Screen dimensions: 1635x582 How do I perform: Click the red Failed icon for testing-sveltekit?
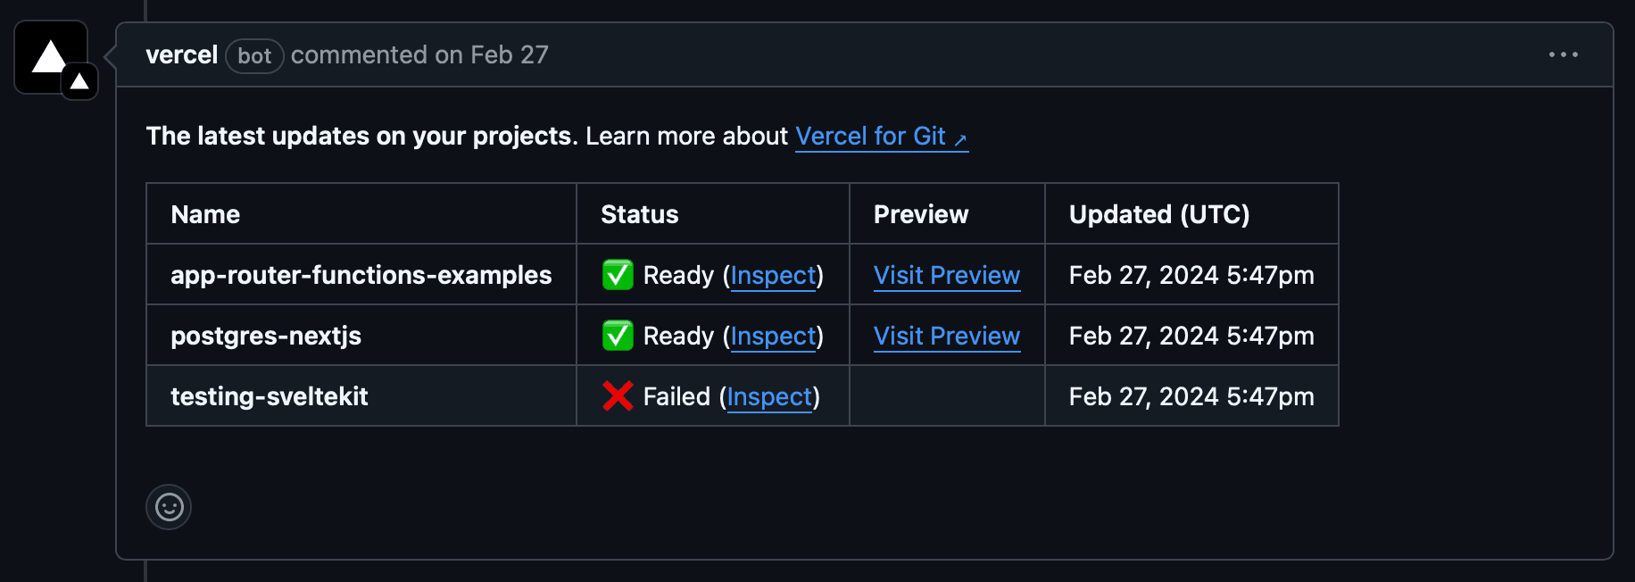tap(616, 396)
